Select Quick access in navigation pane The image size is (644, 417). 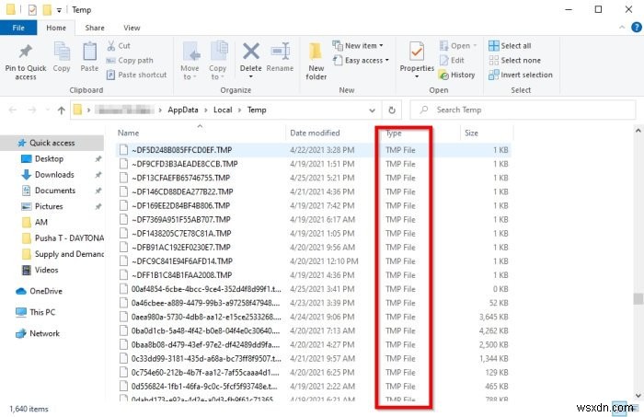click(52, 143)
